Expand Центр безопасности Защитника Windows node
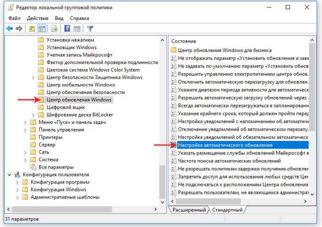 tap(33, 77)
